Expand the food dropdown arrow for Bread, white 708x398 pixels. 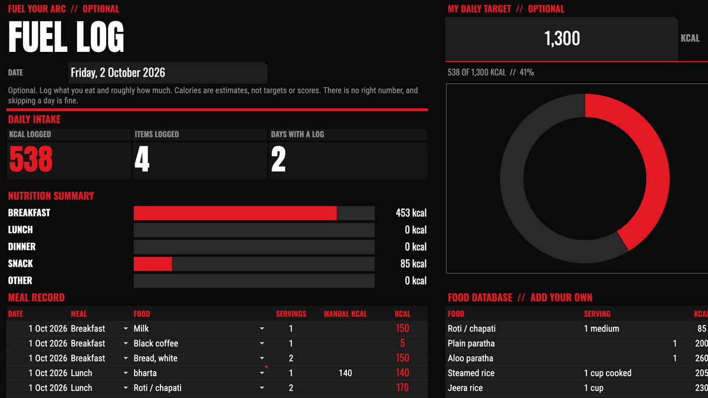[x=262, y=358]
